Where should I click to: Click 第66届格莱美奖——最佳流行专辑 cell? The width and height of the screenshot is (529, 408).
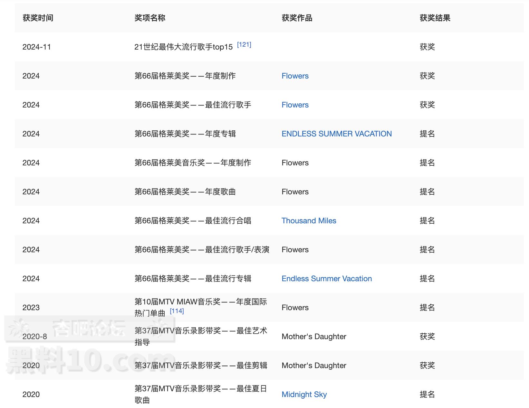[x=193, y=279]
